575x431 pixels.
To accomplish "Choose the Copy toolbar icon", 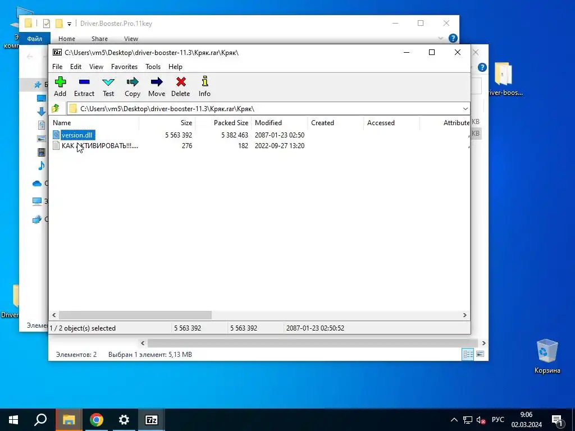I will pos(133,86).
